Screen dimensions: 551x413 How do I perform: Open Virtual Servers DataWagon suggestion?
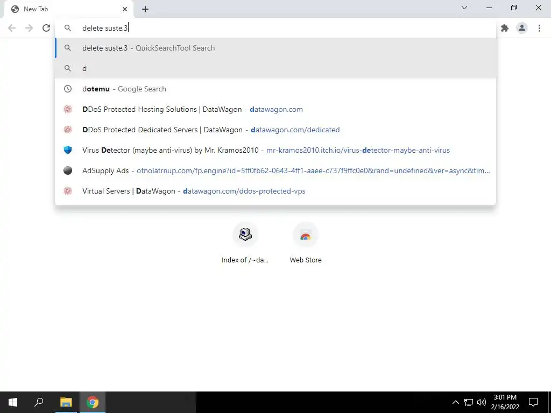pyautogui.click(x=275, y=191)
